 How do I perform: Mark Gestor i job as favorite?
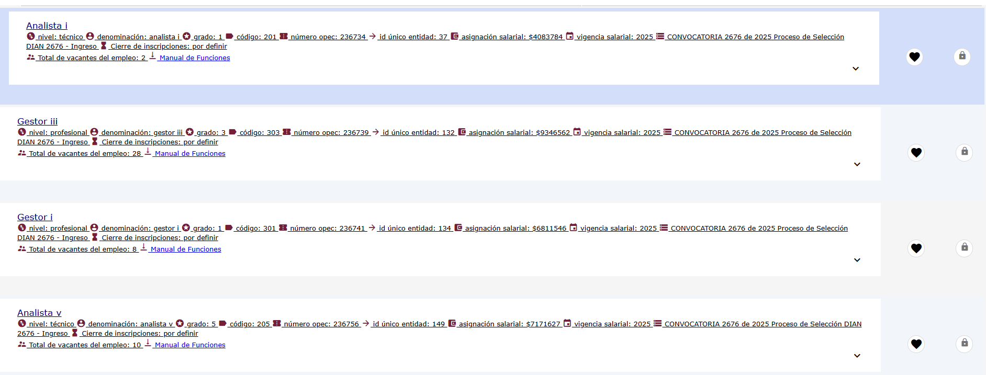point(916,248)
